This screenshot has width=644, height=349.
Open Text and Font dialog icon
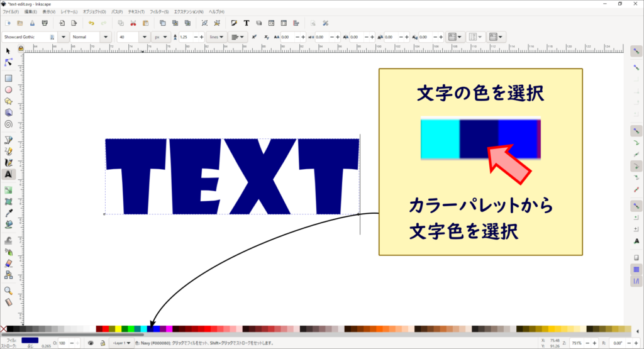click(x=247, y=23)
